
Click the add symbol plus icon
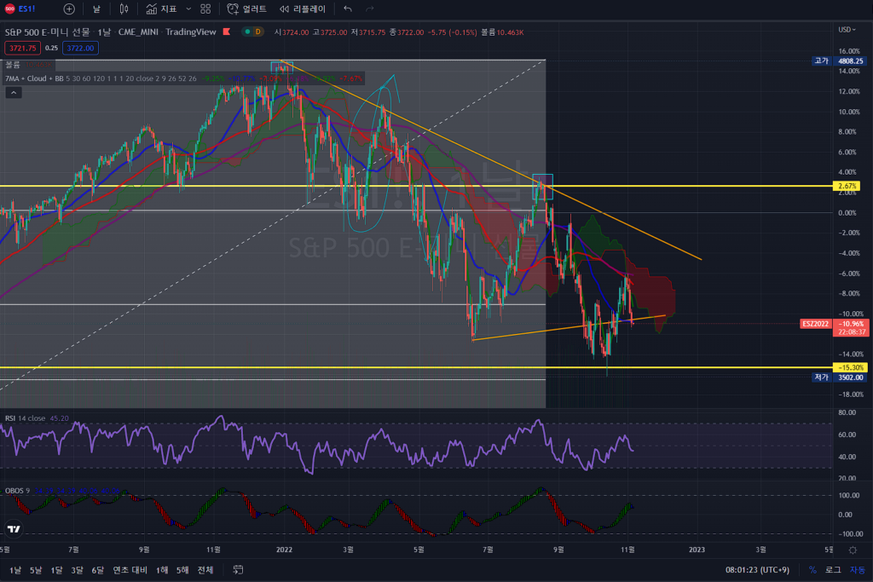(69, 9)
